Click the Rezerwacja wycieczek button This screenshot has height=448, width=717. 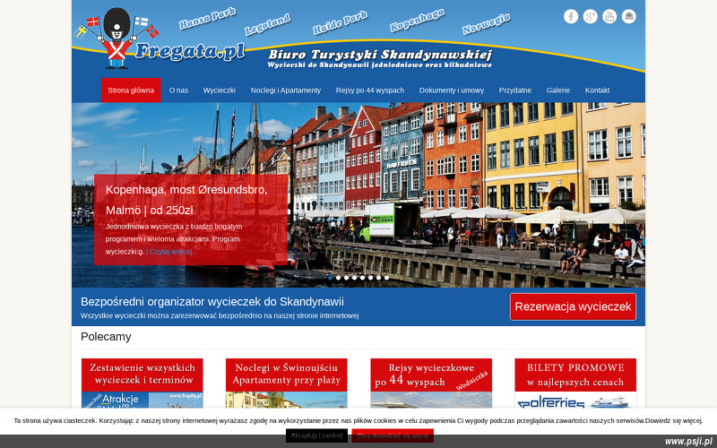pos(573,306)
